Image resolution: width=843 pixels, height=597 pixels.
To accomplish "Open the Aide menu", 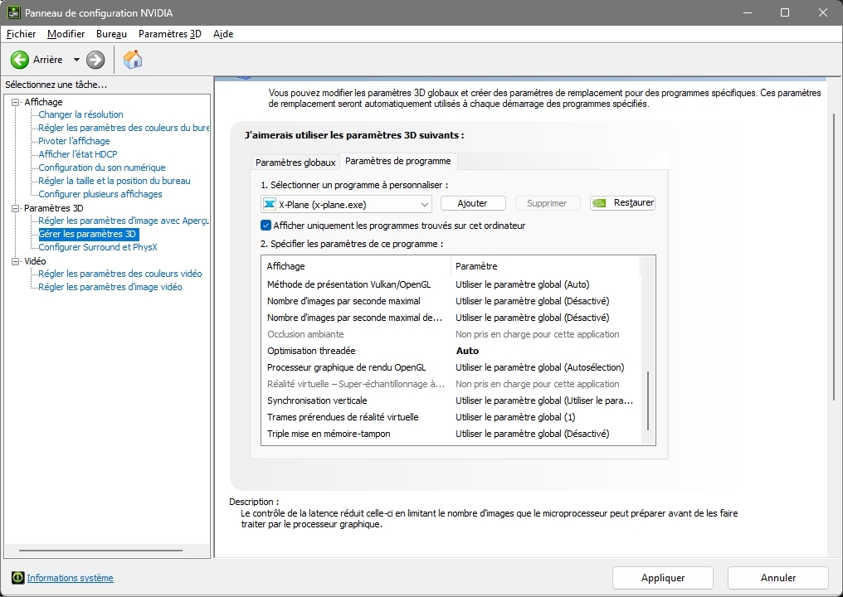I will (223, 34).
